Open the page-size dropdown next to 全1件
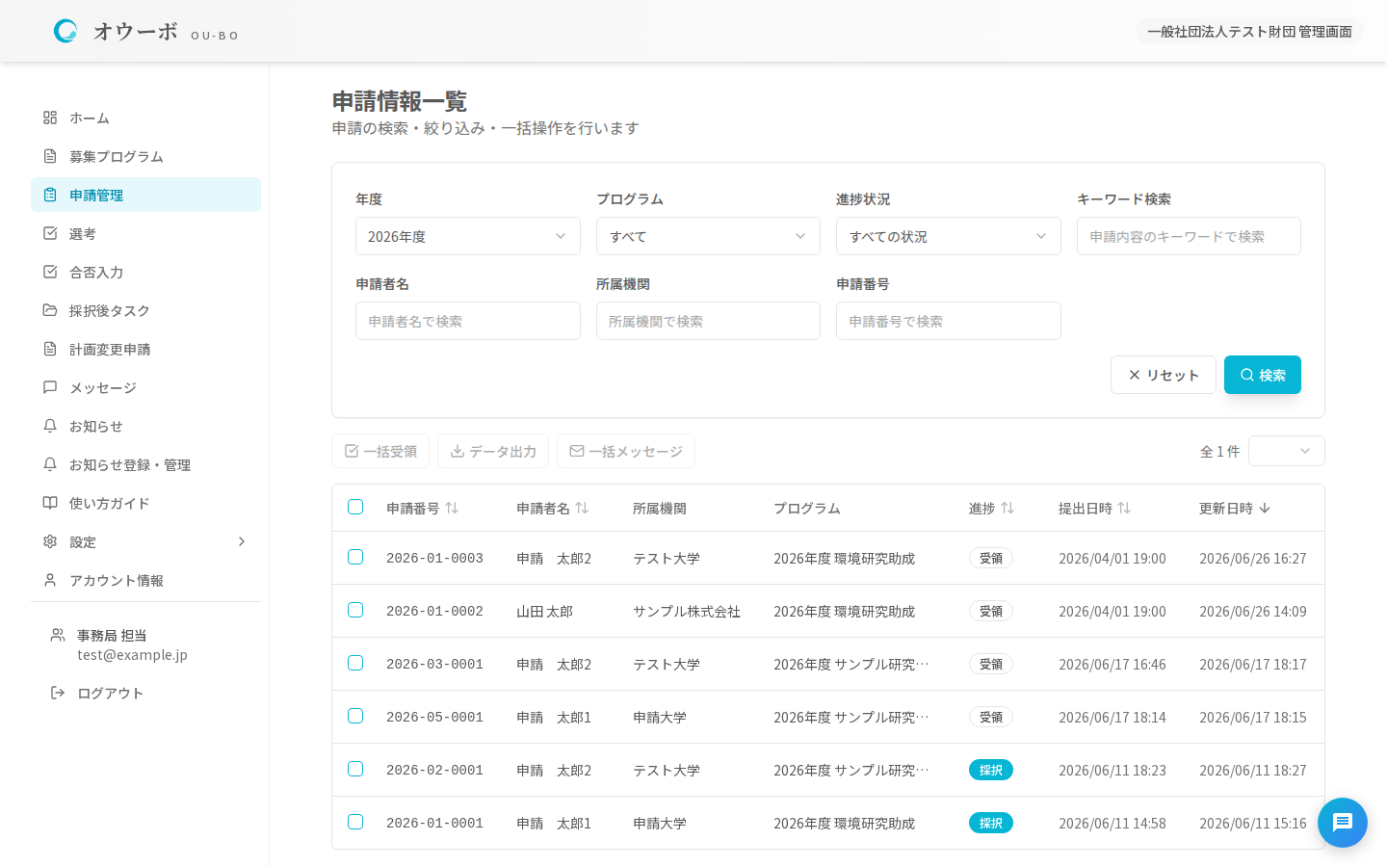 click(x=1287, y=451)
